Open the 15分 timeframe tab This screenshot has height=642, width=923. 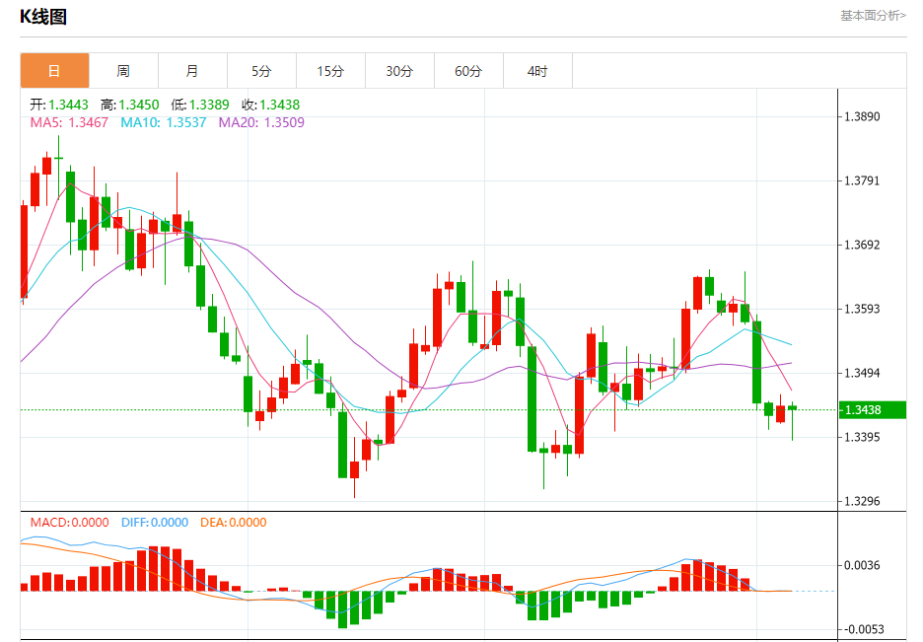coord(330,71)
